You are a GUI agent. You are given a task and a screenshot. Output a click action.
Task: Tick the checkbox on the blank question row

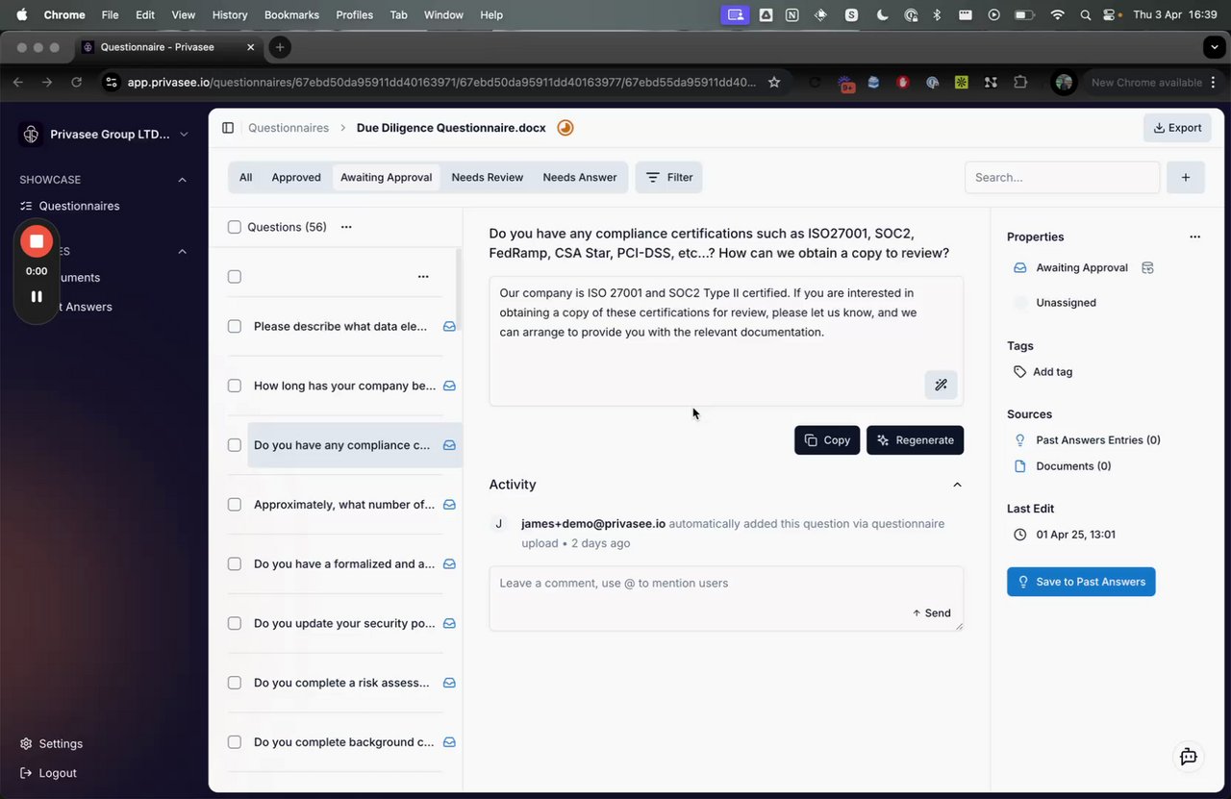click(235, 277)
